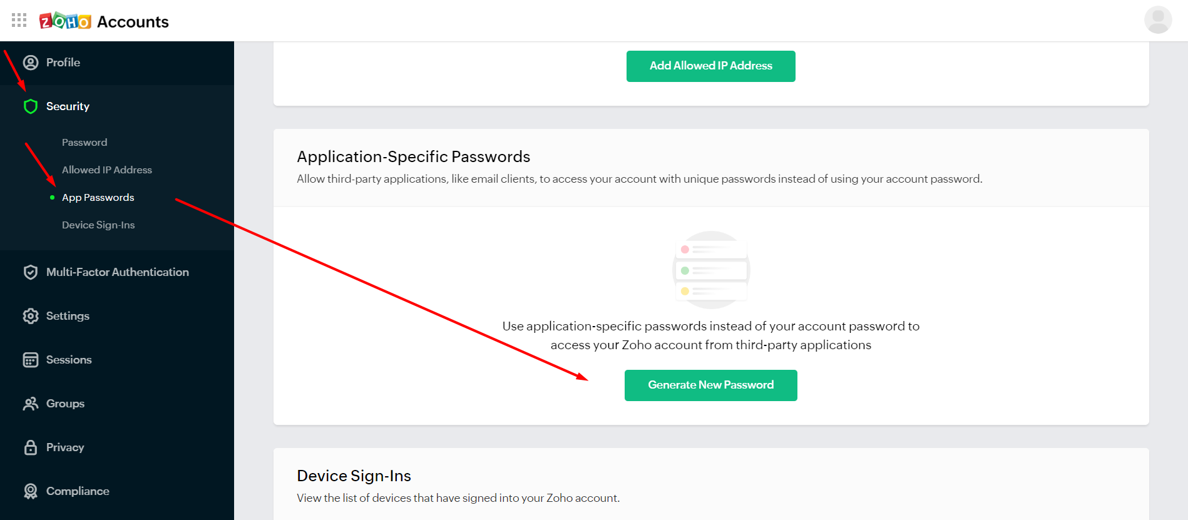Viewport: 1188px width, 520px height.
Task: Click the Zoho logo
Action: point(65,21)
